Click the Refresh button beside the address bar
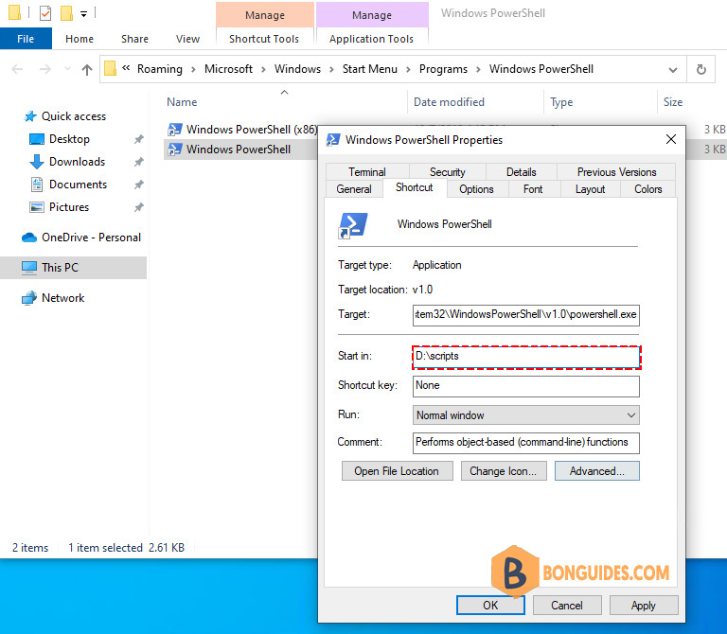This screenshot has height=634, width=727. (x=701, y=69)
